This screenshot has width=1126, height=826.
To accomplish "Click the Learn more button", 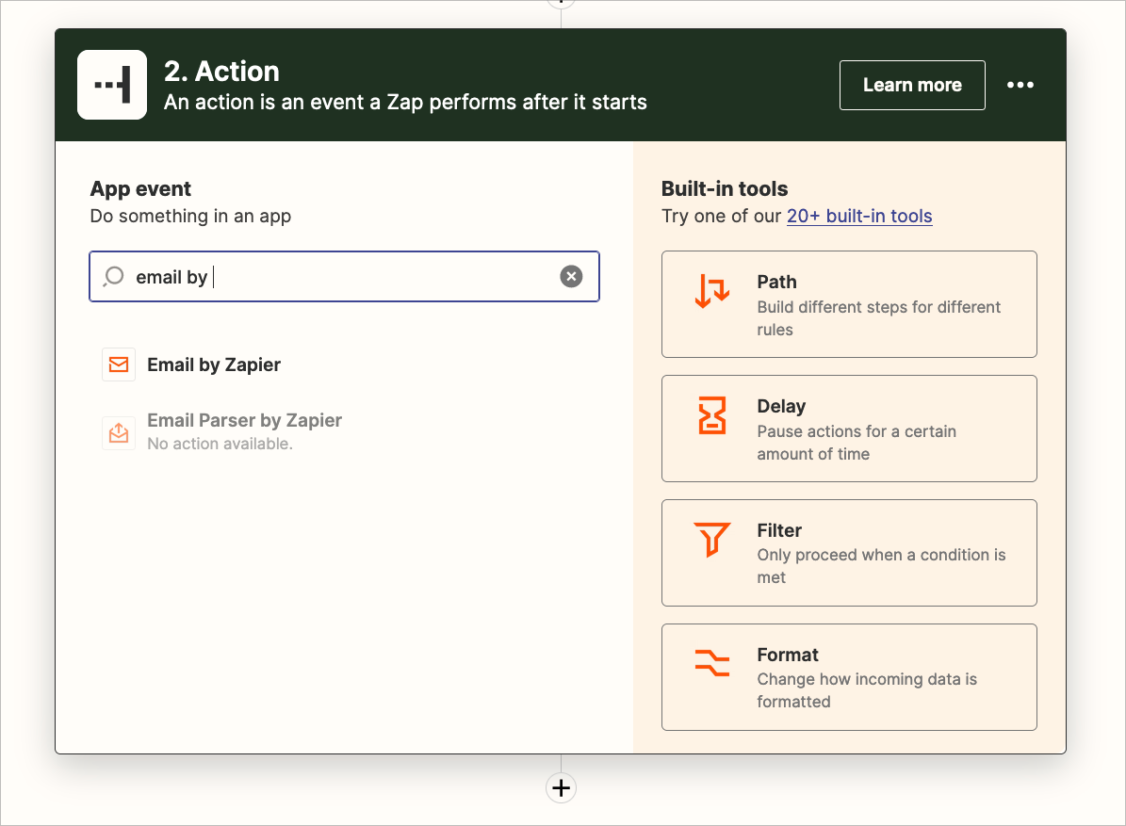I will coord(911,85).
